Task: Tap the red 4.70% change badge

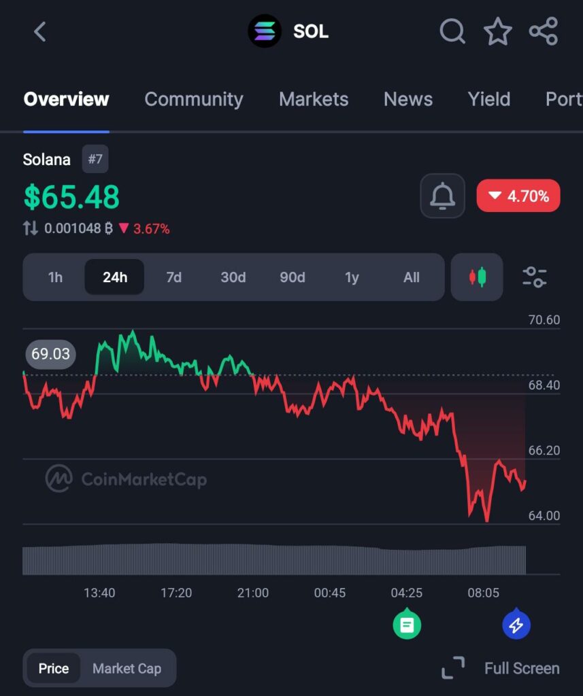Action: pos(518,196)
